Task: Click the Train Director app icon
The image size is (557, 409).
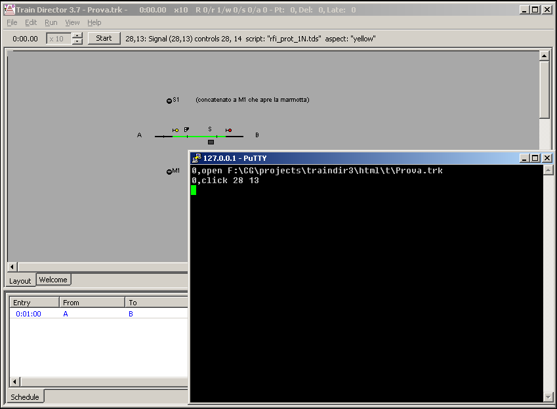Action: point(9,10)
